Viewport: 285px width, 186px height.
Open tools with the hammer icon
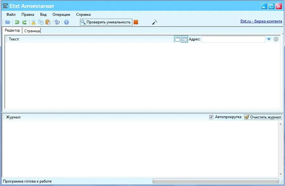155,22
